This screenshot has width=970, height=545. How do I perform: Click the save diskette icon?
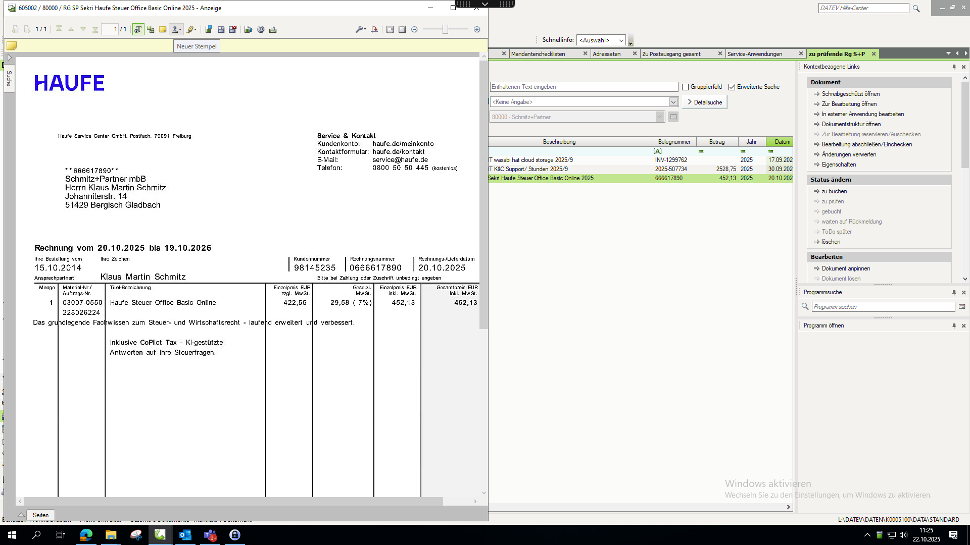[x=221, y=29]
